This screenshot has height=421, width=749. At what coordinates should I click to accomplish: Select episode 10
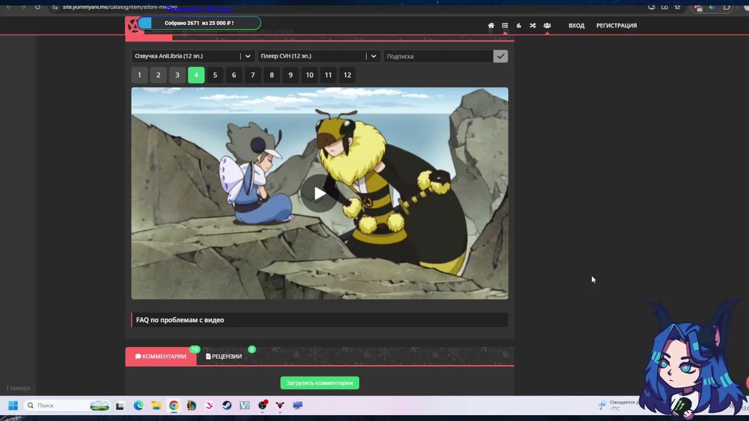[x=310, y=75]
